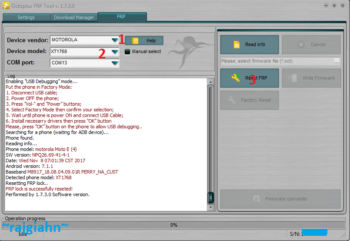Image resolution: width=350 pixels, height=241 pixels.
Task: Click log line 'FRP lock is successfully reseted!'
Action: [39, 189]
